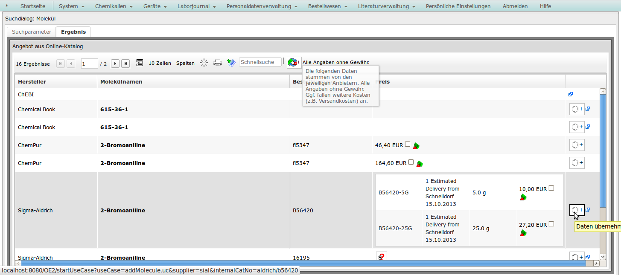Click the rows-per-page list icon
This screenshot has height=275, width=621.
140,63
